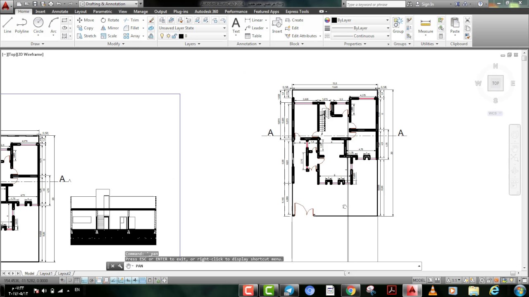Screen dimensions: 529x297
Task: Click the black layer 0 color swatch
Action: (x=181, y=36)
